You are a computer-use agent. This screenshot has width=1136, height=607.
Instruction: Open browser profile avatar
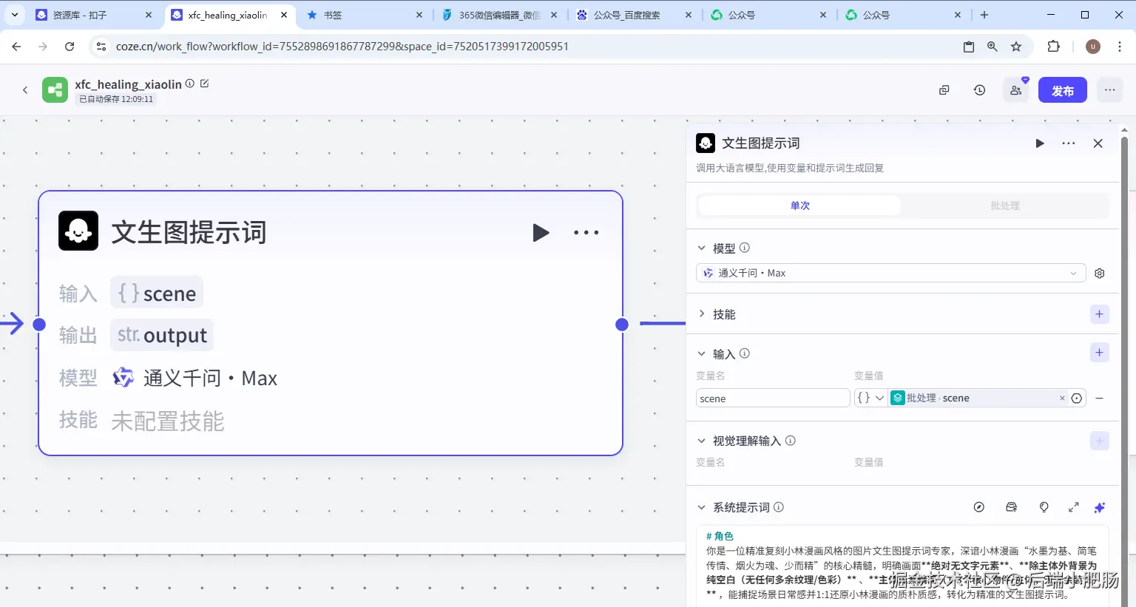pyautogui.click(x=1093, y=47)
